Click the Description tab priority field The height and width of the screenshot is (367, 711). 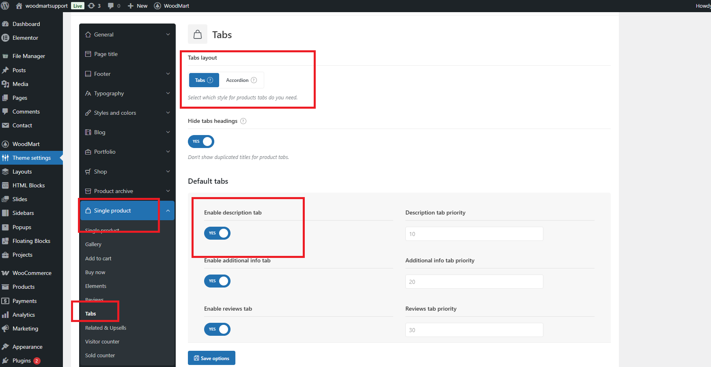click(x=474, y=234)
